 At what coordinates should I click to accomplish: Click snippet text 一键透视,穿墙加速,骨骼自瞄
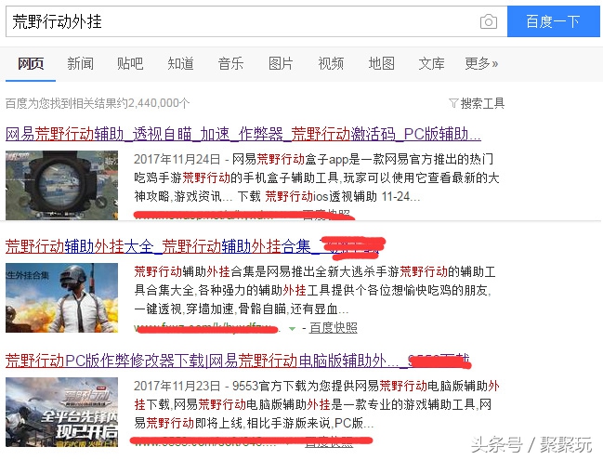pyautogui.click(x=210, y=309)
